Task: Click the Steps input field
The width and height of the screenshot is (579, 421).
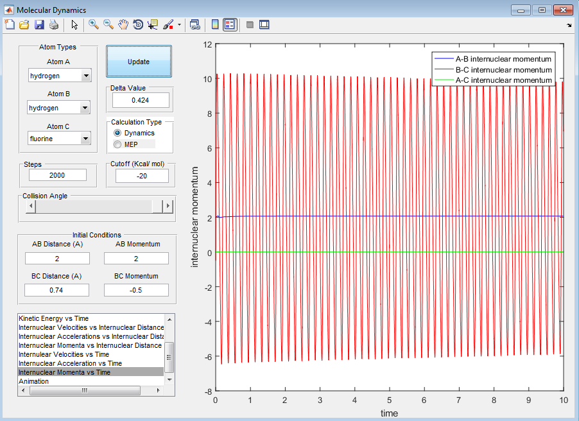Action: click(x=58, y=175)
